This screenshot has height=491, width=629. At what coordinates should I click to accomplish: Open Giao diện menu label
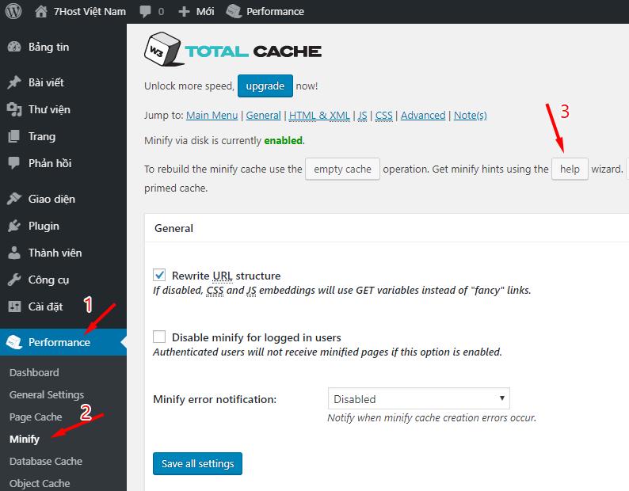51,199
